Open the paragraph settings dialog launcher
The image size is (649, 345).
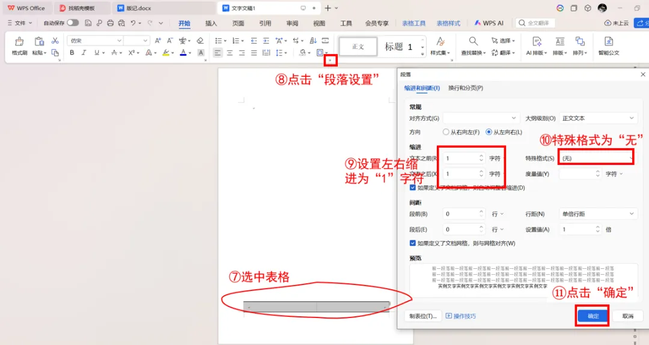coord(330,61)
